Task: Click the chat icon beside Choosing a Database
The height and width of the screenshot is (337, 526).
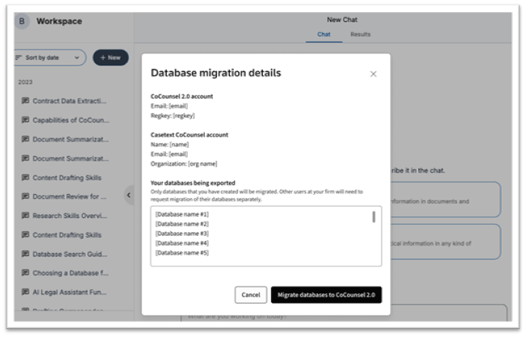Action: 25,273
